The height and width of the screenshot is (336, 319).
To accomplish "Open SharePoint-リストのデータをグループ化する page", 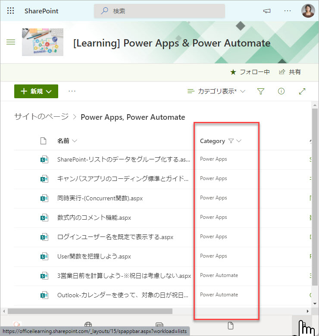I will (x=124, y=159).
